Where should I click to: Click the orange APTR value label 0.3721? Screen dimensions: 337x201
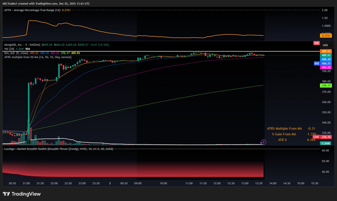[325, 36]
